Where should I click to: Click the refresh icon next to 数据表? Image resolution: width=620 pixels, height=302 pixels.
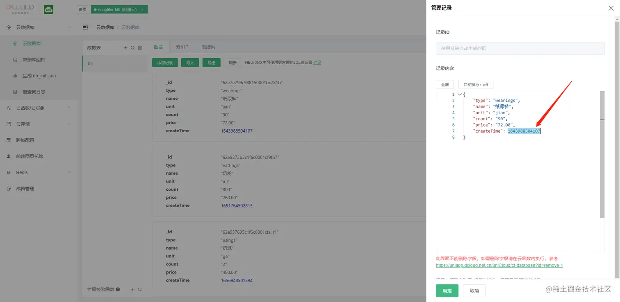point(132,48)
